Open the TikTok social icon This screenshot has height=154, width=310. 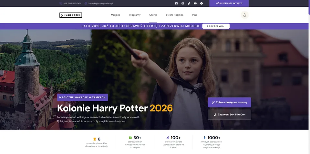(x=189, y=3)
